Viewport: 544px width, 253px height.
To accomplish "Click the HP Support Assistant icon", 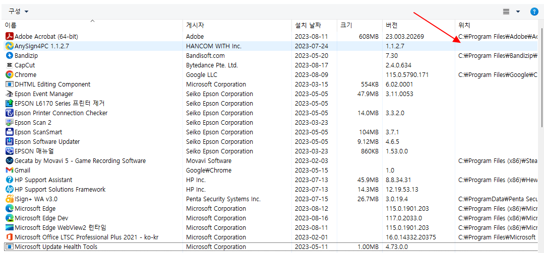I will coord(10,180).
